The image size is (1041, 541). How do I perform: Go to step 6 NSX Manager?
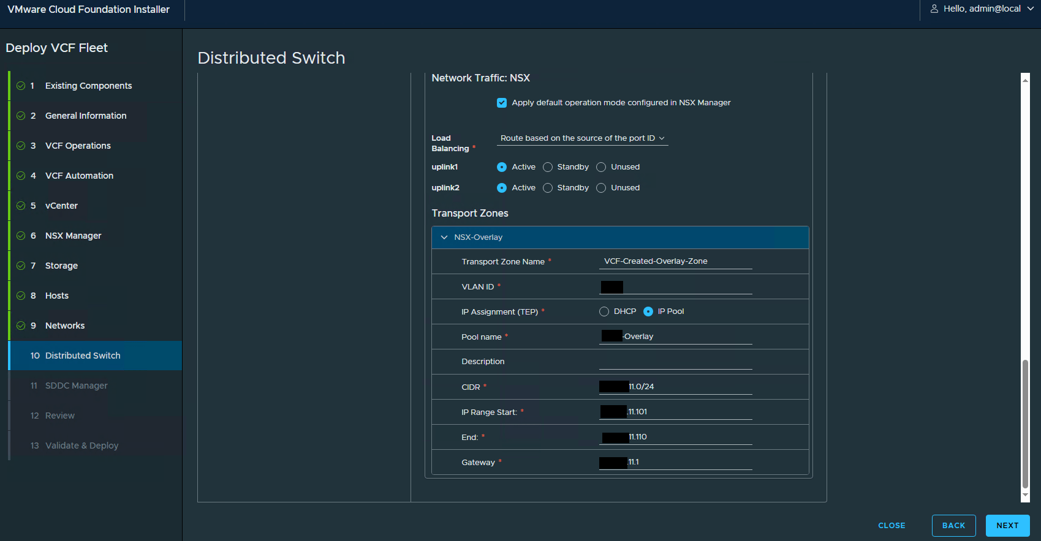(x=96, y=236)
